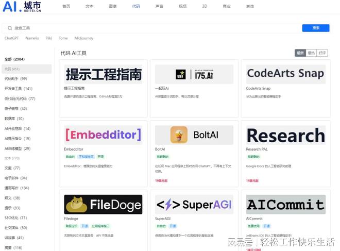Open sidebar category with count (14)

coord(18,128)
